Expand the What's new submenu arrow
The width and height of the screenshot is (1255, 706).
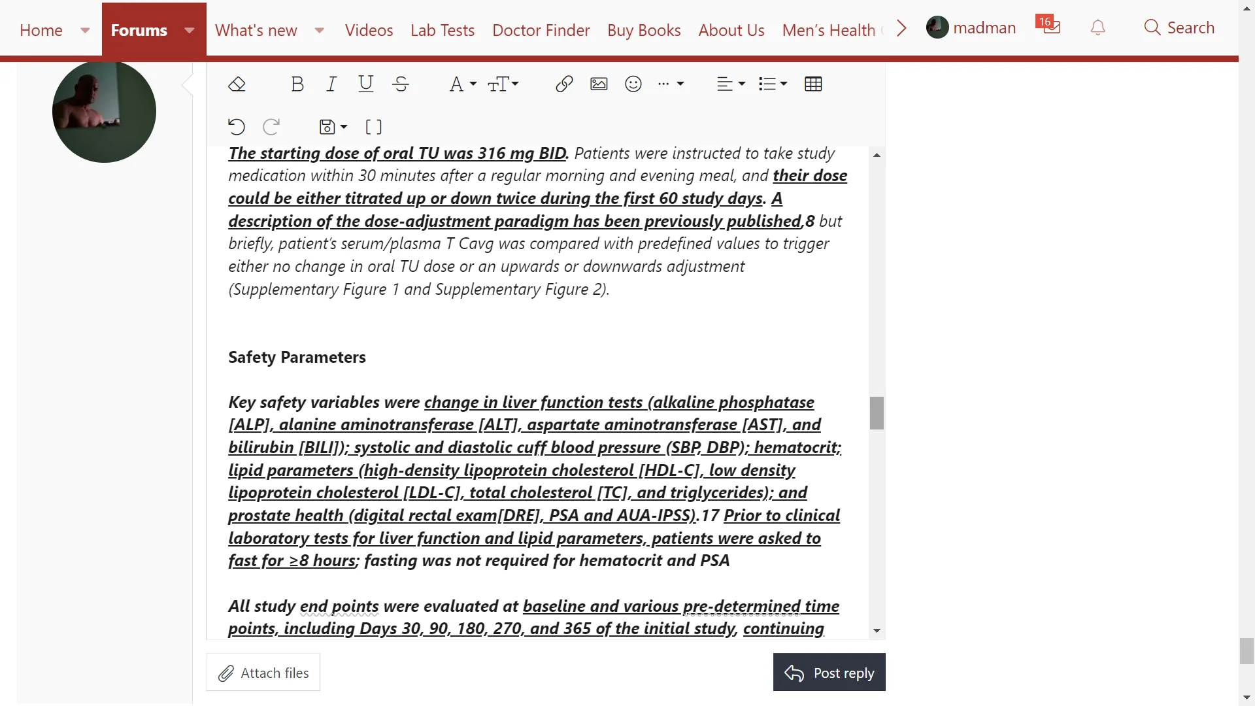coord(320,30)
